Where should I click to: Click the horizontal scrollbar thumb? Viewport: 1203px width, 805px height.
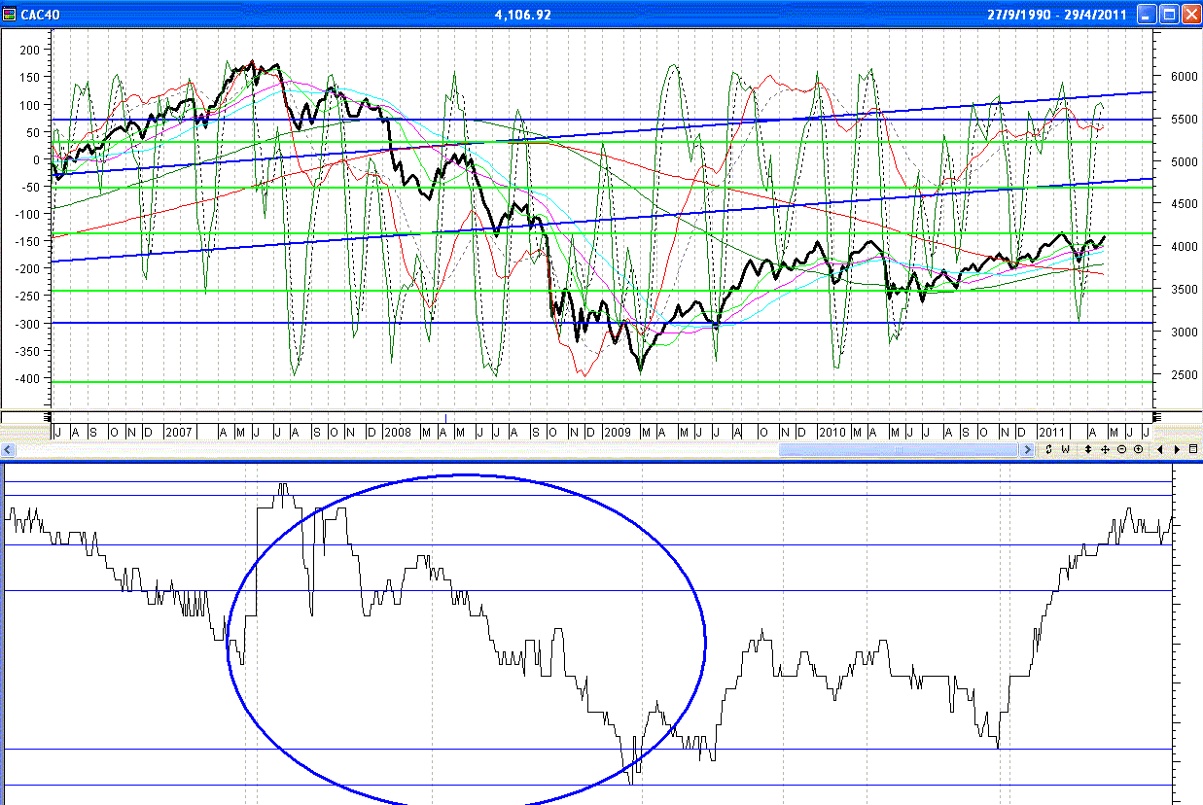click(899, 449)
